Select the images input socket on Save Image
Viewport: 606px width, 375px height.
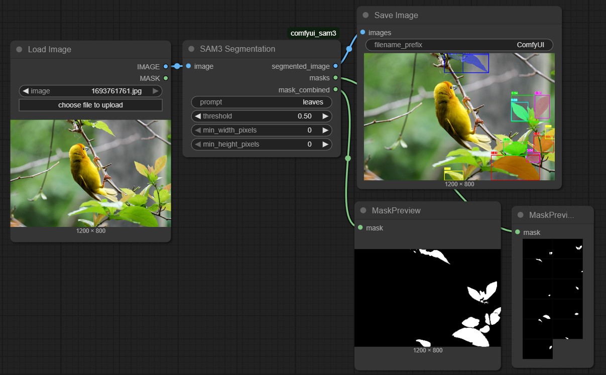pyautogui.click(x=362, y=33)
